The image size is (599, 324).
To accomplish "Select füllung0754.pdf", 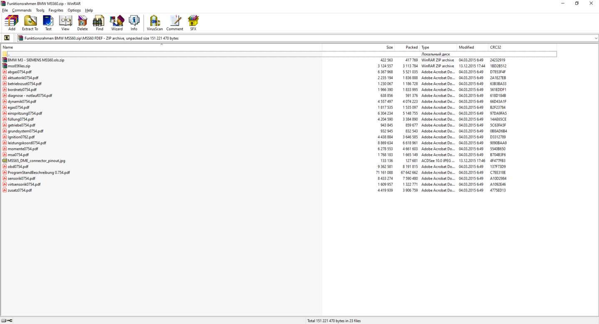I will 21,119.
